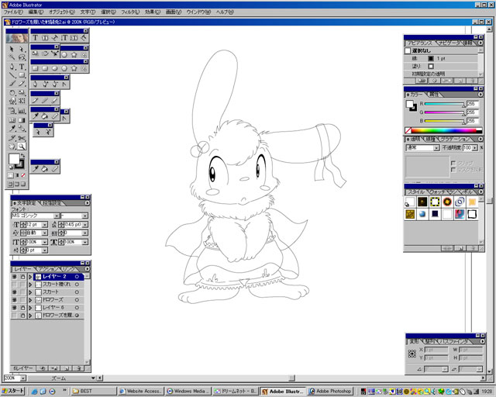Select the Type tool in main toolbox
The image size is (496, 397).
tap(22, 67)
